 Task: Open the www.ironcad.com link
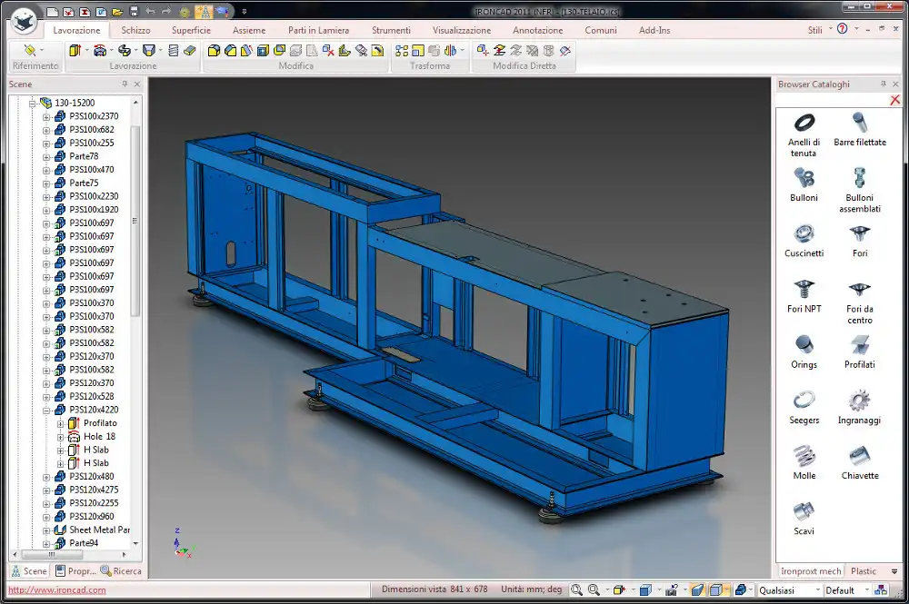(57, 590)
